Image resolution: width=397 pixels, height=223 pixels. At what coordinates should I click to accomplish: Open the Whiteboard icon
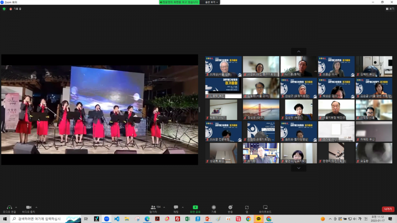click(265, 207)
